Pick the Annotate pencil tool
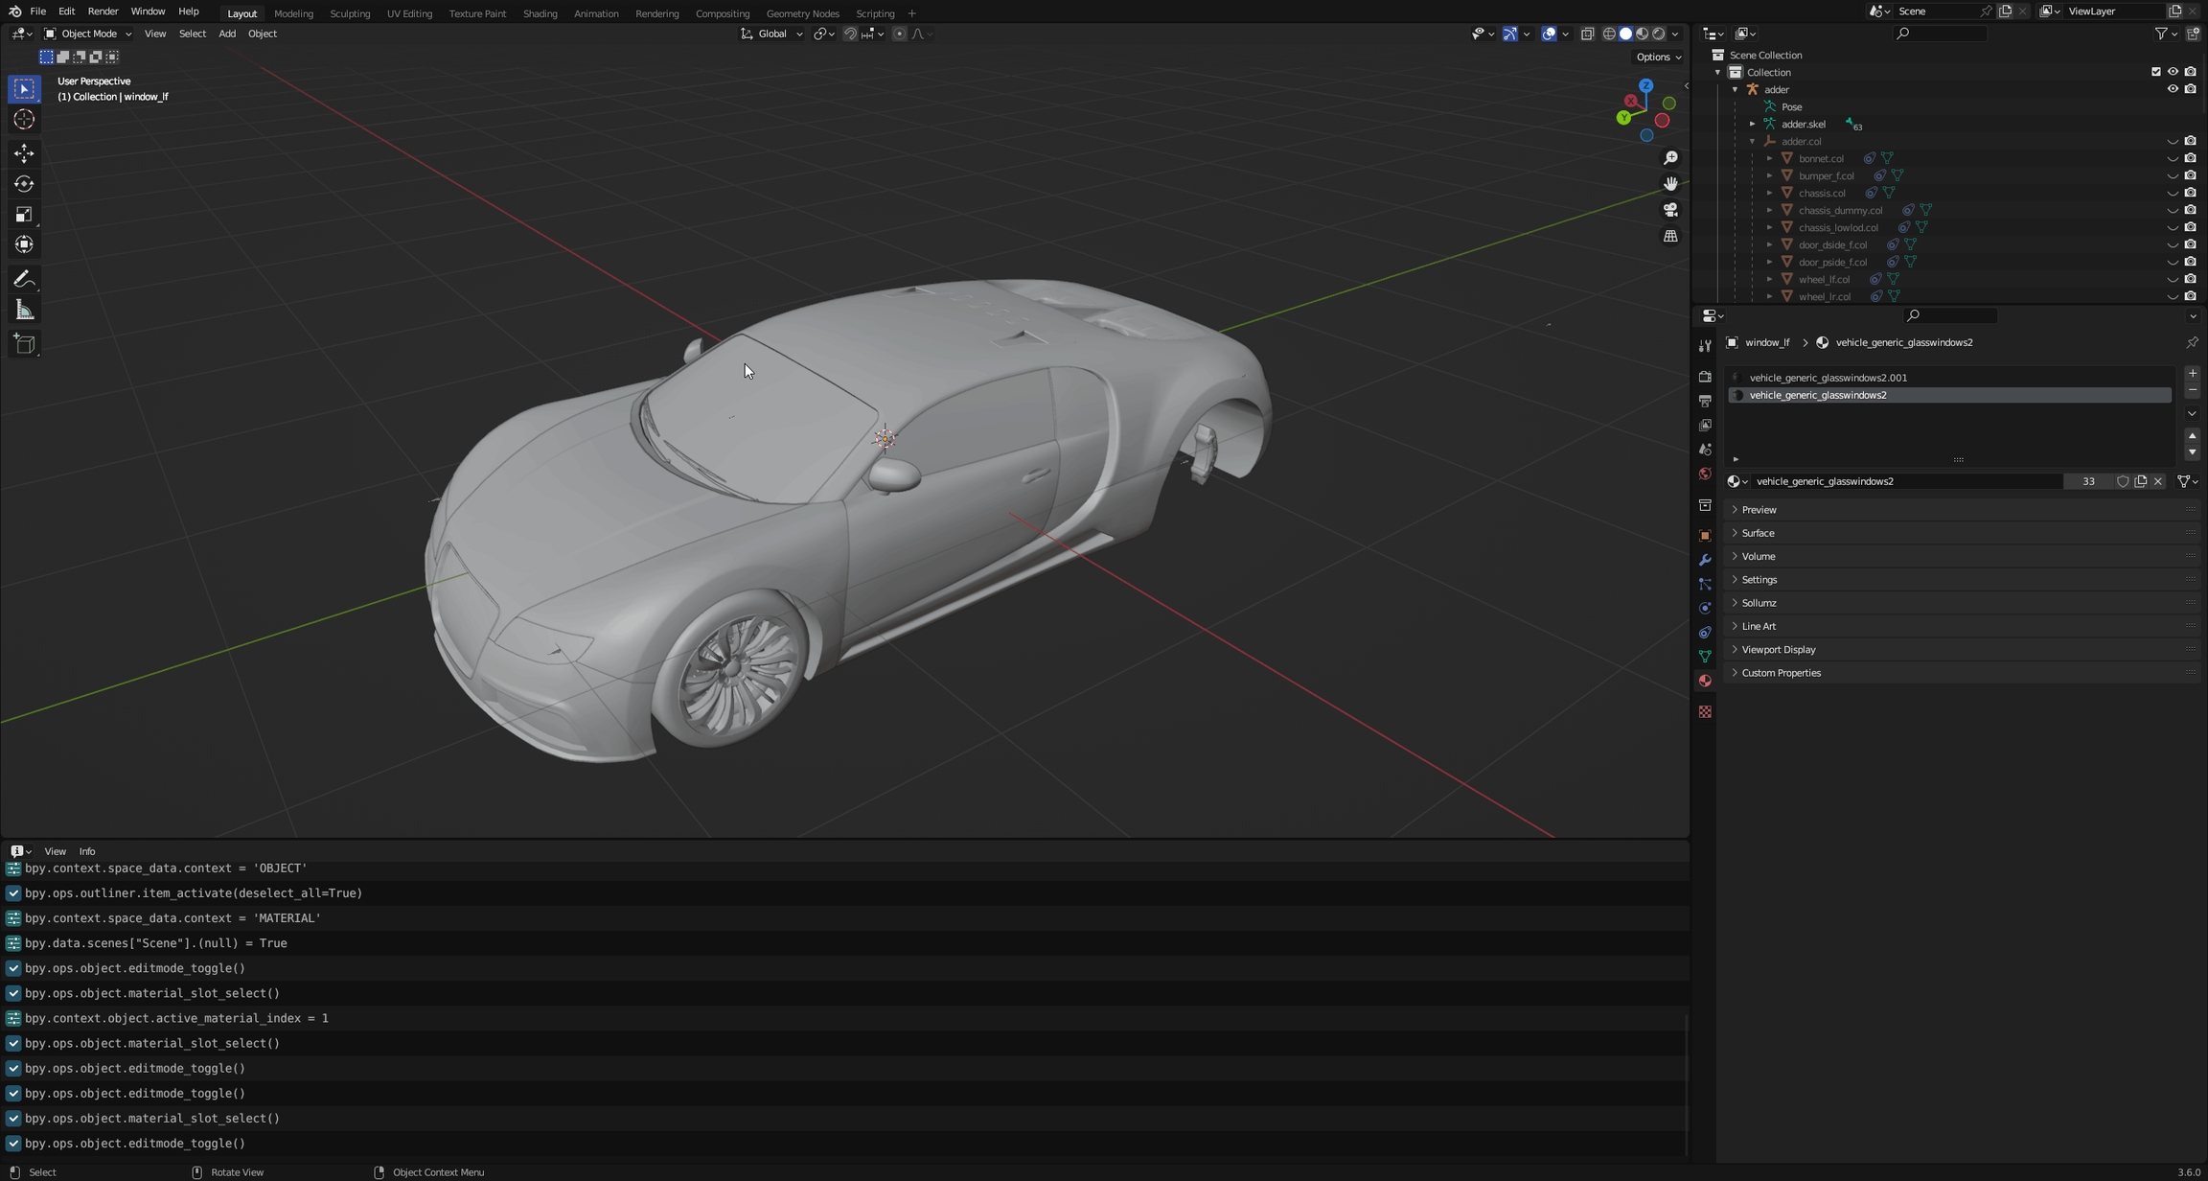 [24, 280]
